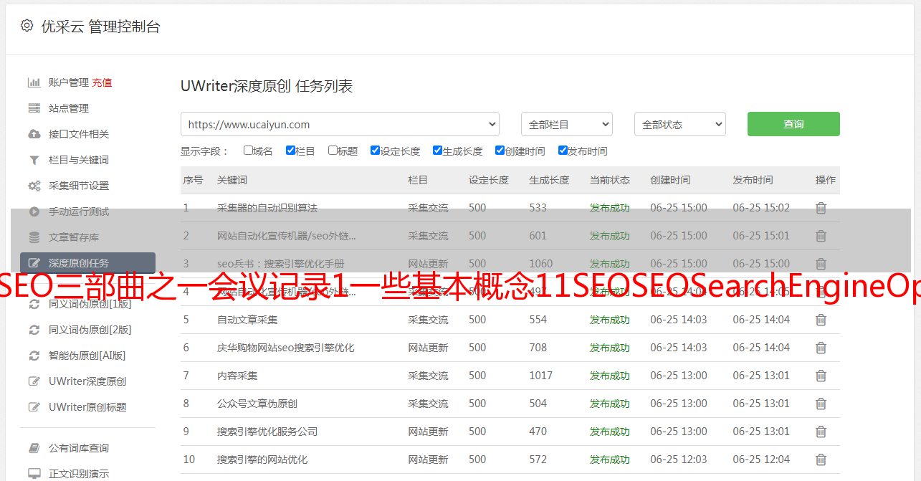The width and height of the screenshot is (921, 481).
Task: Expand the 全部栏目 dropdown
Action: point(566,124)
